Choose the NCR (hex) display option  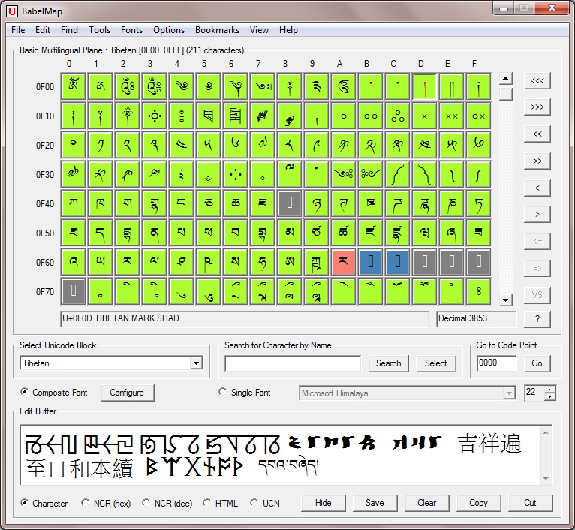86,503
